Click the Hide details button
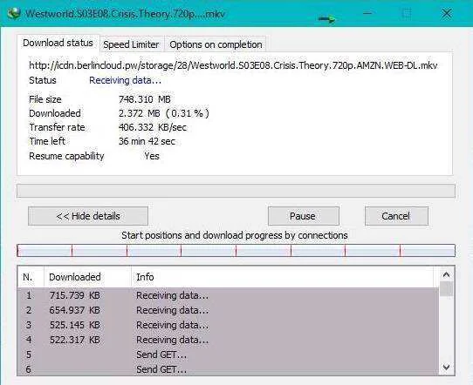473x385 pixels. click(x=88, y=216)
